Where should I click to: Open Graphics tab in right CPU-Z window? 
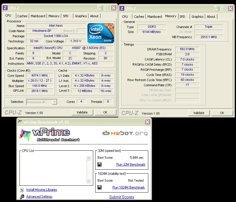click(x=198, y=17)
